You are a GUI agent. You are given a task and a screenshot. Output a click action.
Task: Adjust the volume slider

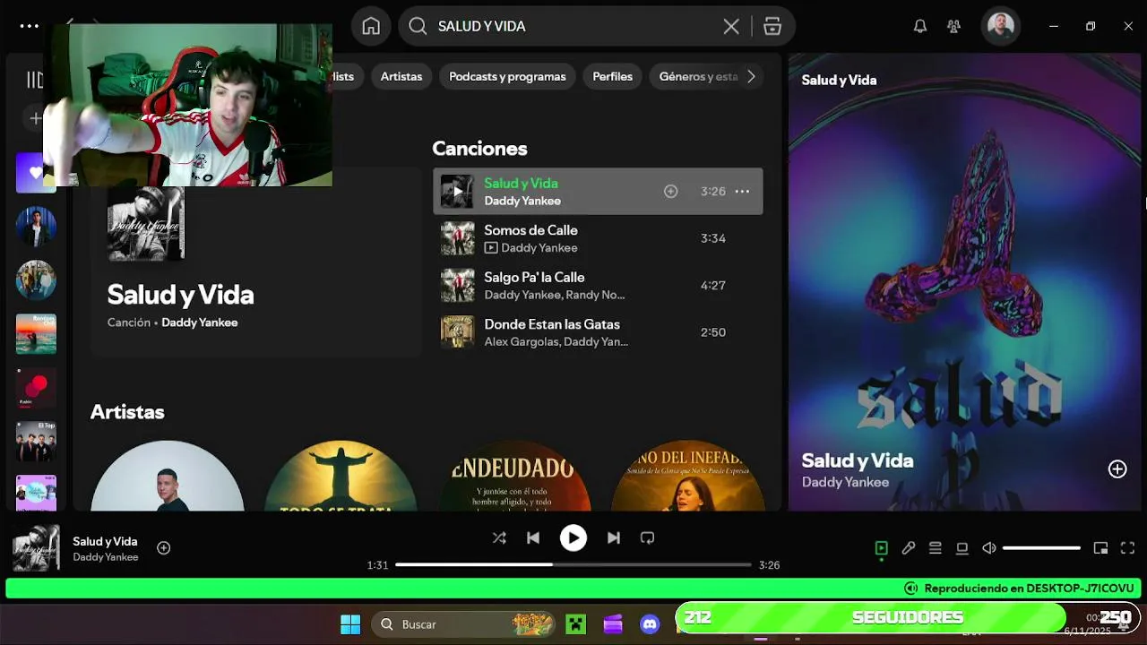pyautogui.click(x=1041, y=547)
